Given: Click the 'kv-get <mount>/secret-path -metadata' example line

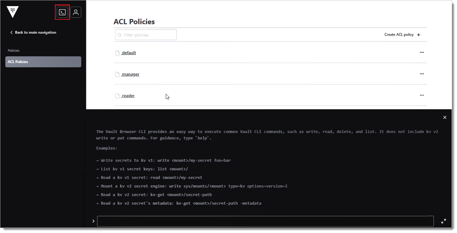Looking at the screenshot, I should click(179, 203).
